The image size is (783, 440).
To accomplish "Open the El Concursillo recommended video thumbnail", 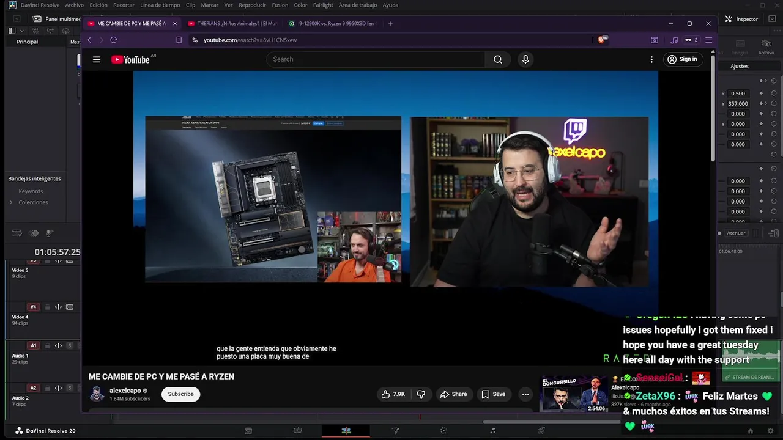I will (x=574, y=394).
